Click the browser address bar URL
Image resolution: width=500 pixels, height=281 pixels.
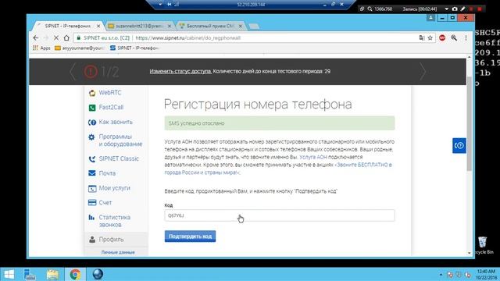pyautogui.click(x=187, y=38)
